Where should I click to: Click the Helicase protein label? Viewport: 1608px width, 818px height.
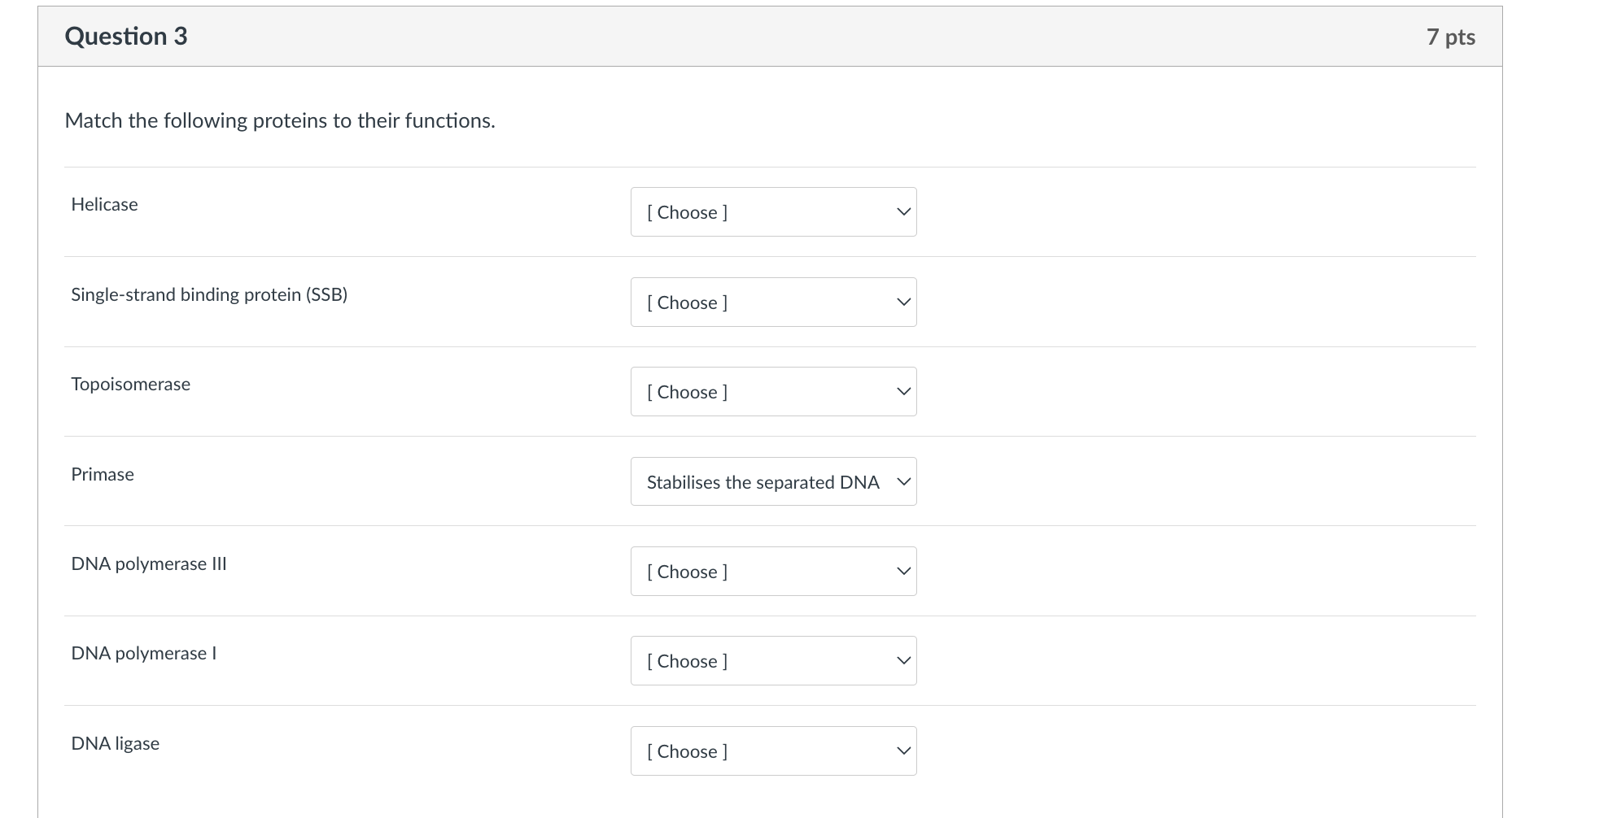[104, 205]
